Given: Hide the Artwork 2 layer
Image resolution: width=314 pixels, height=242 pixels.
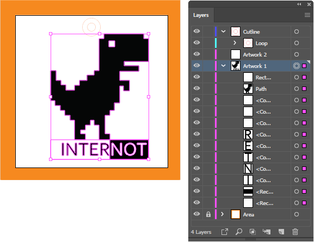Looking at the screenshot, I should pos(196,54).
